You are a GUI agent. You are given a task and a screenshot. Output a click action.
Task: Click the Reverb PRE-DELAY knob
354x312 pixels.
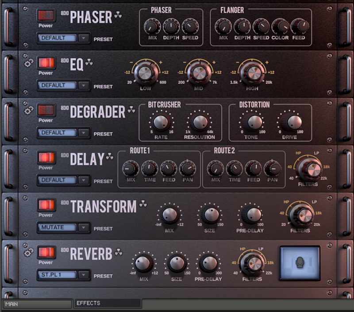click(209, 263)
